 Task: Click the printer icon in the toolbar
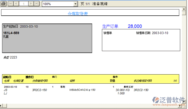coord(4,4)
